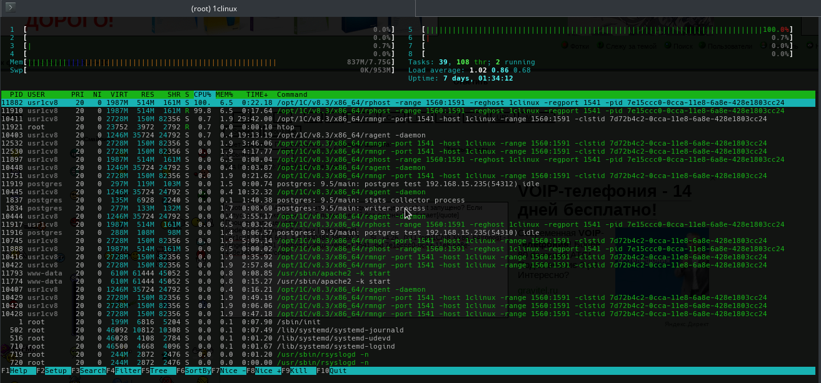Screen dimensions: 821x383
Task: Select apache2 row PID 11774
Action: pos(408,281)
